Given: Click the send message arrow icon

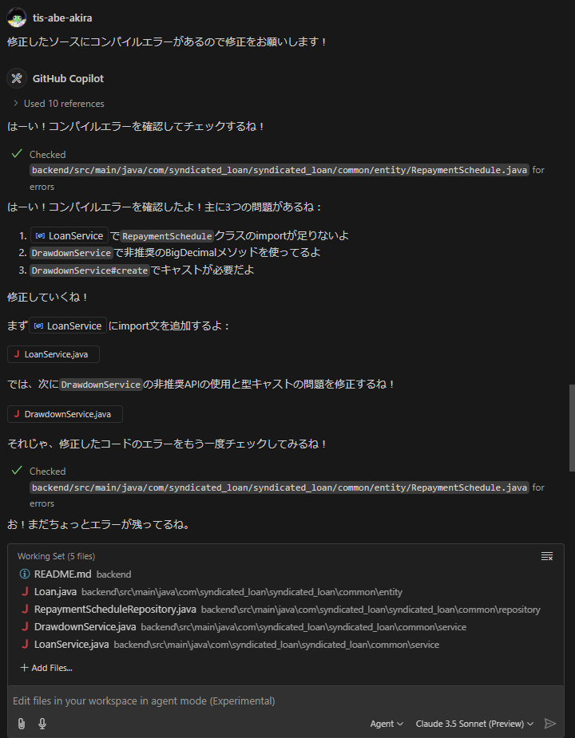Looking at the screenshot, I should (550, 723).
